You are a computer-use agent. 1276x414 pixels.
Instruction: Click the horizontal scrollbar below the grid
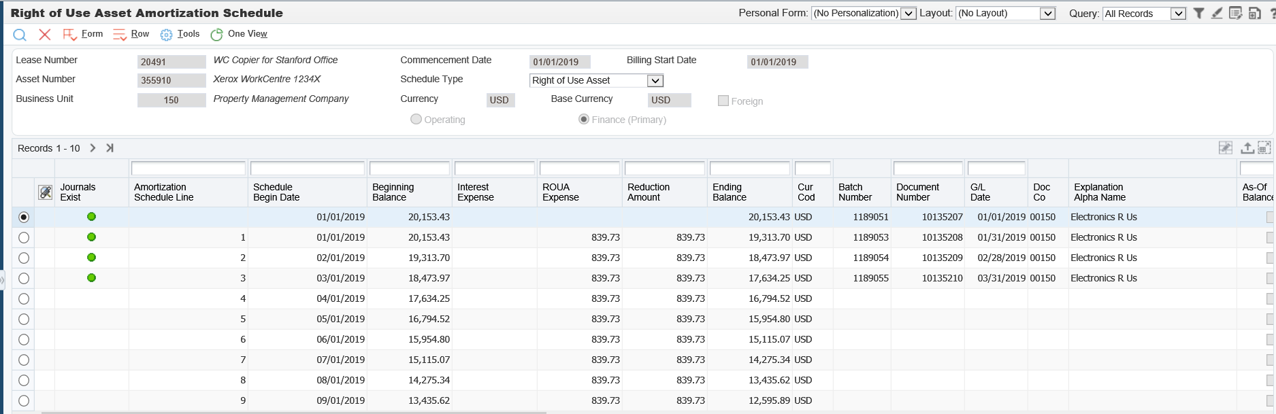[294, 412]
